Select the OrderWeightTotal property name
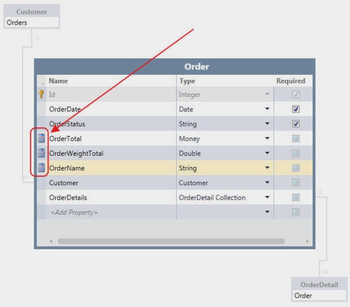 (x=76, y=153)
